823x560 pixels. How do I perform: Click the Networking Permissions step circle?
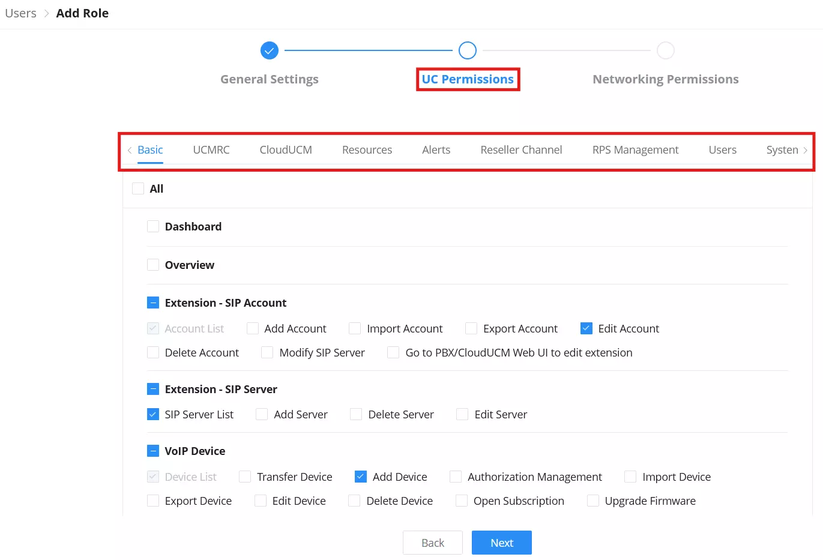click(x=666, y=50)
